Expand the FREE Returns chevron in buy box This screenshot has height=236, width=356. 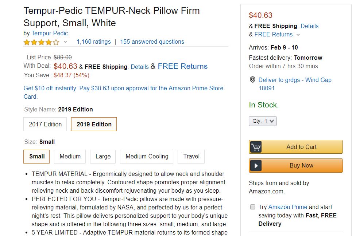[298, 35]
